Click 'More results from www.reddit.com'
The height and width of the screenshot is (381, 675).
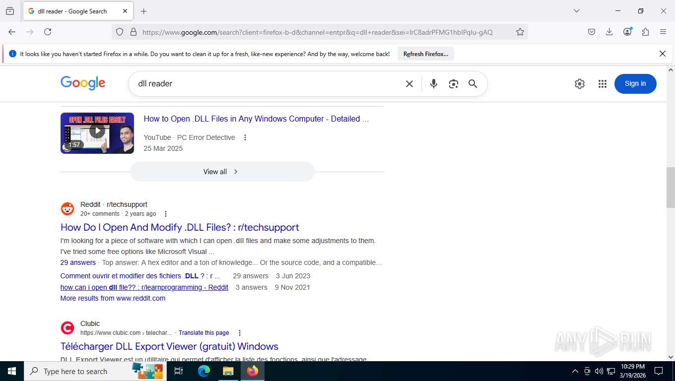coord(113,298)
